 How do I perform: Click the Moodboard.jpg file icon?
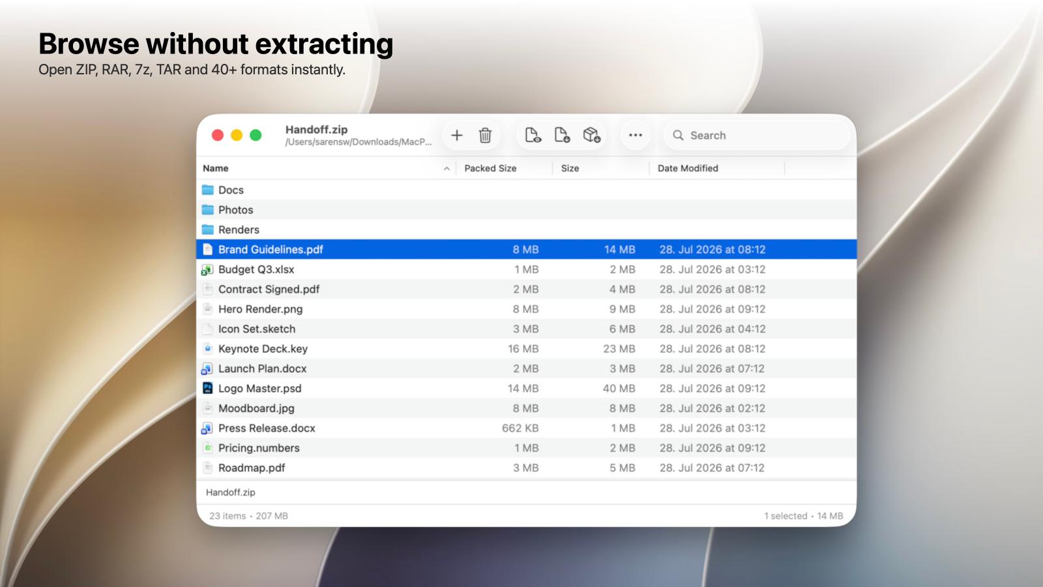tap(207, 408)
